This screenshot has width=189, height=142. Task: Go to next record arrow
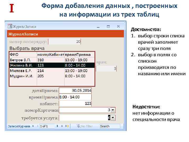[57, 126]
